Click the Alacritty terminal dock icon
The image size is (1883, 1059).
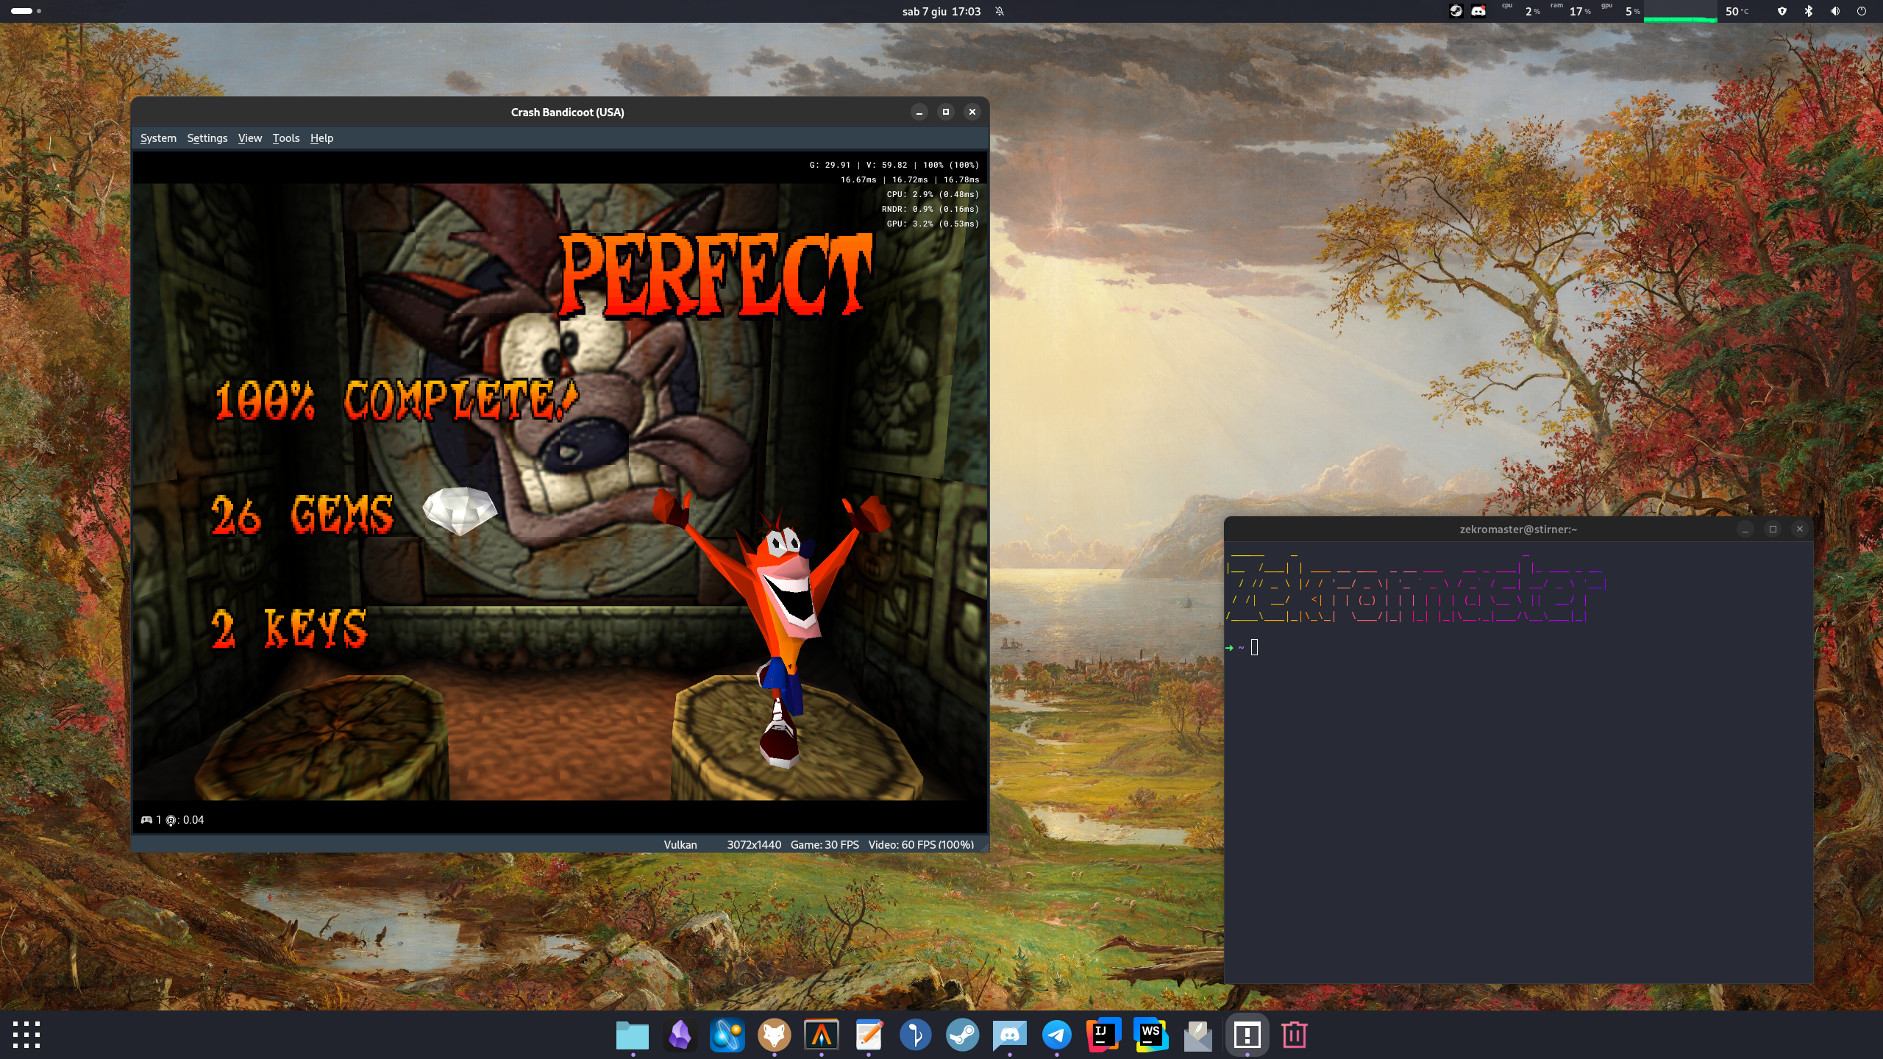[x=821, y=1035]
